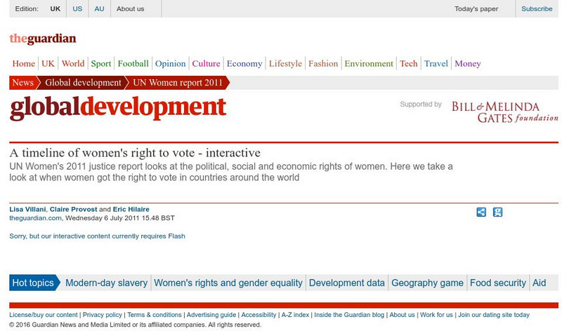Click the News breadcrumb
This screenshot has height=331, width=562.
tap(23, 83)
